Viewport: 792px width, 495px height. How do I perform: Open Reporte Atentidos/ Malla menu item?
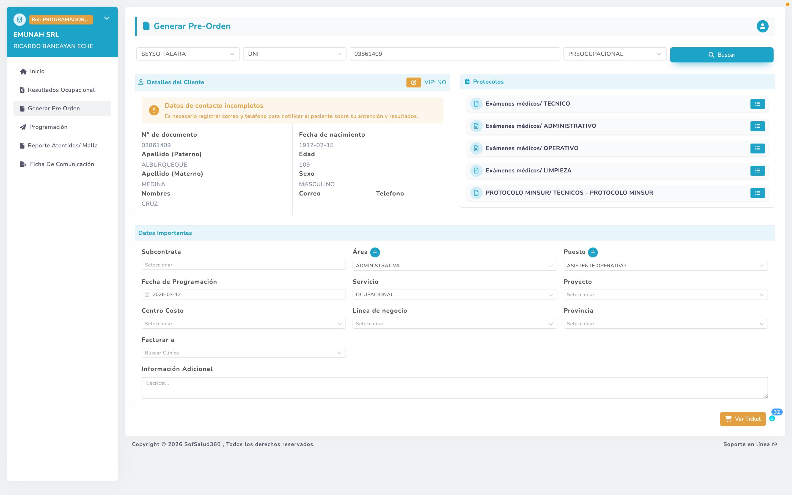pos(62,145)
